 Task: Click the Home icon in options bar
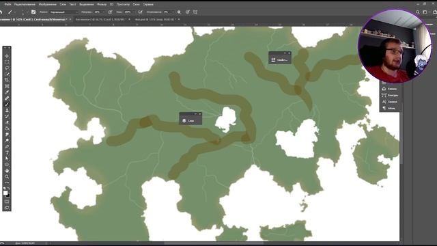click(x=1, y=12)
